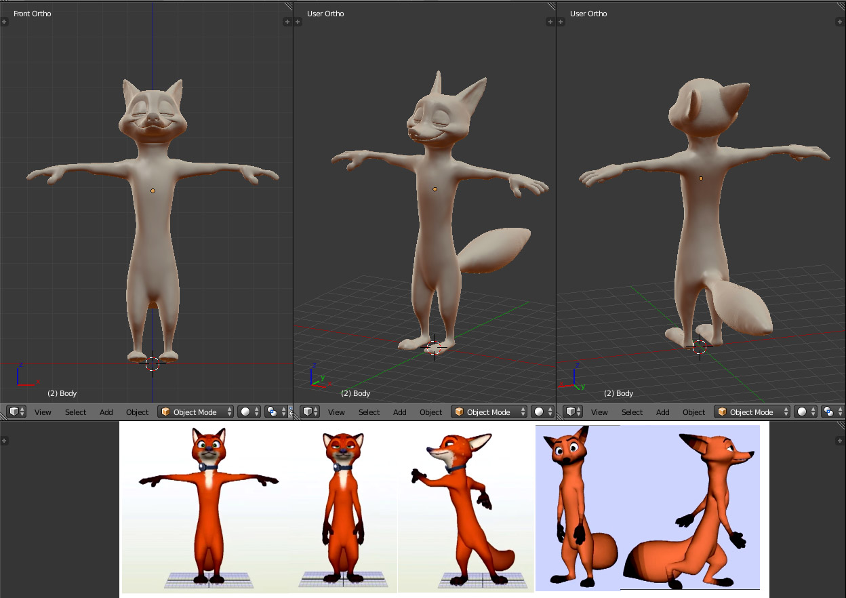Open Object Mode dropdown in middle viewport
The image size is (846, 598).
[489, 412]
